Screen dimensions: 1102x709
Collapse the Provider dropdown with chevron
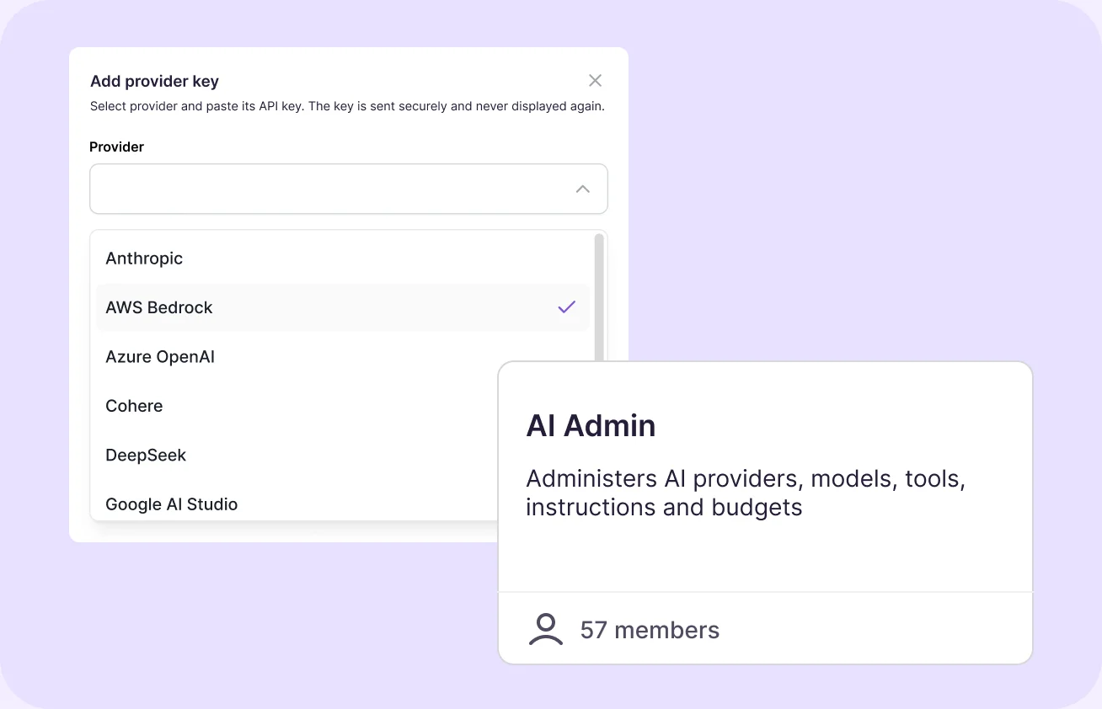tap(582, 189)
